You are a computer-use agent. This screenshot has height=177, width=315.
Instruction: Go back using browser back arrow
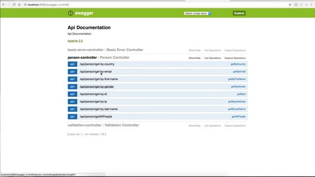pyautogui.click(x=3, y=4)
